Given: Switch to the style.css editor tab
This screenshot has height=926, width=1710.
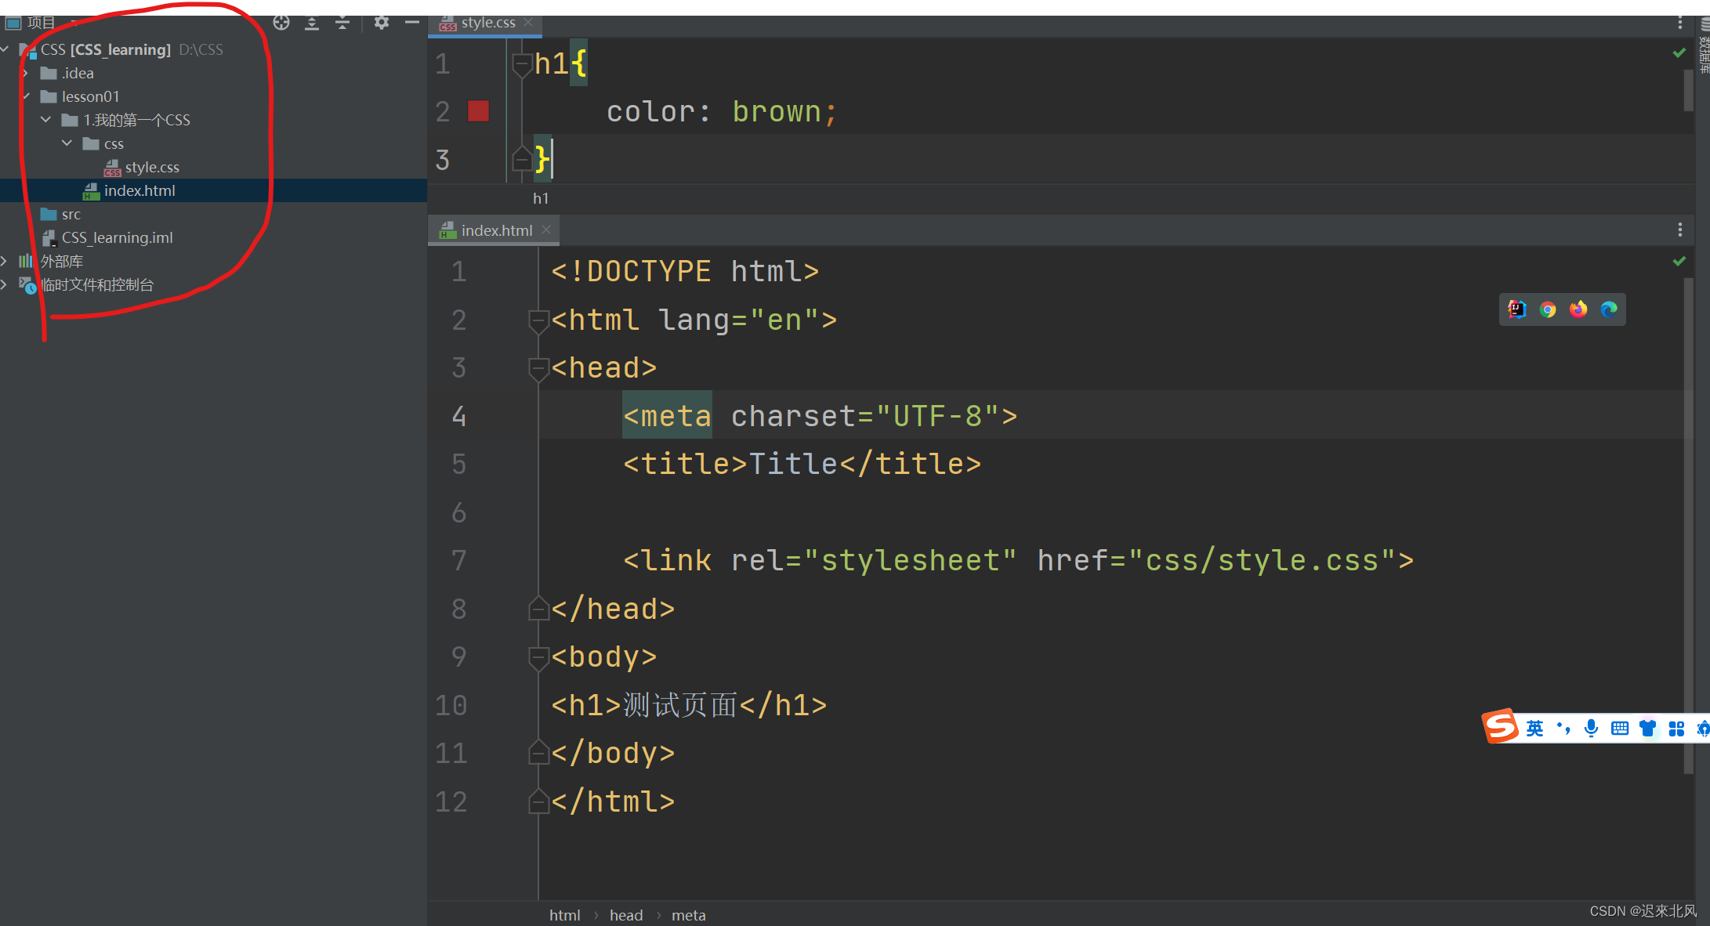Looking at the screenshot, I should [x=487, y=23].
